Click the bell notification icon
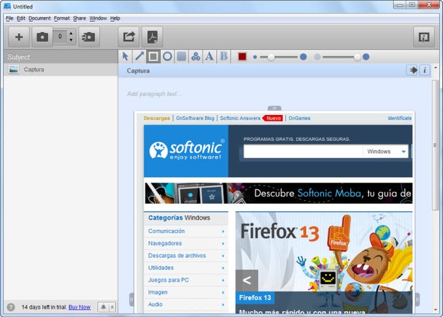 [x=104, y=307]
